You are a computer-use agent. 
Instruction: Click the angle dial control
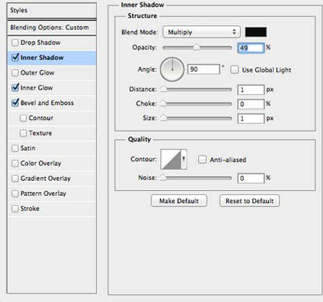(172, 70)
